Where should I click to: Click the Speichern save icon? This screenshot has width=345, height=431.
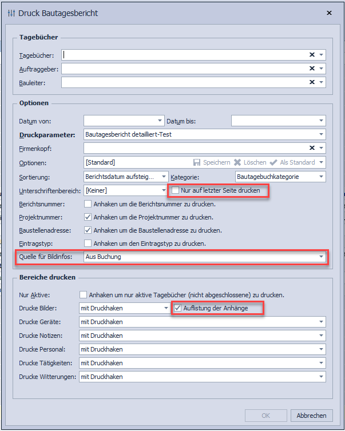197,162
